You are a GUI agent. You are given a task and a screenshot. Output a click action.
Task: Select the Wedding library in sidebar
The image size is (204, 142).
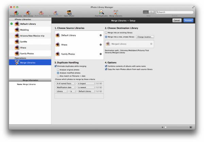[30, 30]
